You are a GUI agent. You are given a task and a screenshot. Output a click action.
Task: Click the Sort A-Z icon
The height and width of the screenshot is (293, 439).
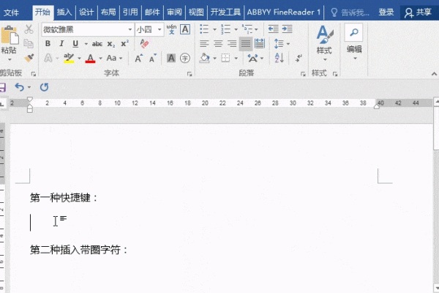click(279, 58)
